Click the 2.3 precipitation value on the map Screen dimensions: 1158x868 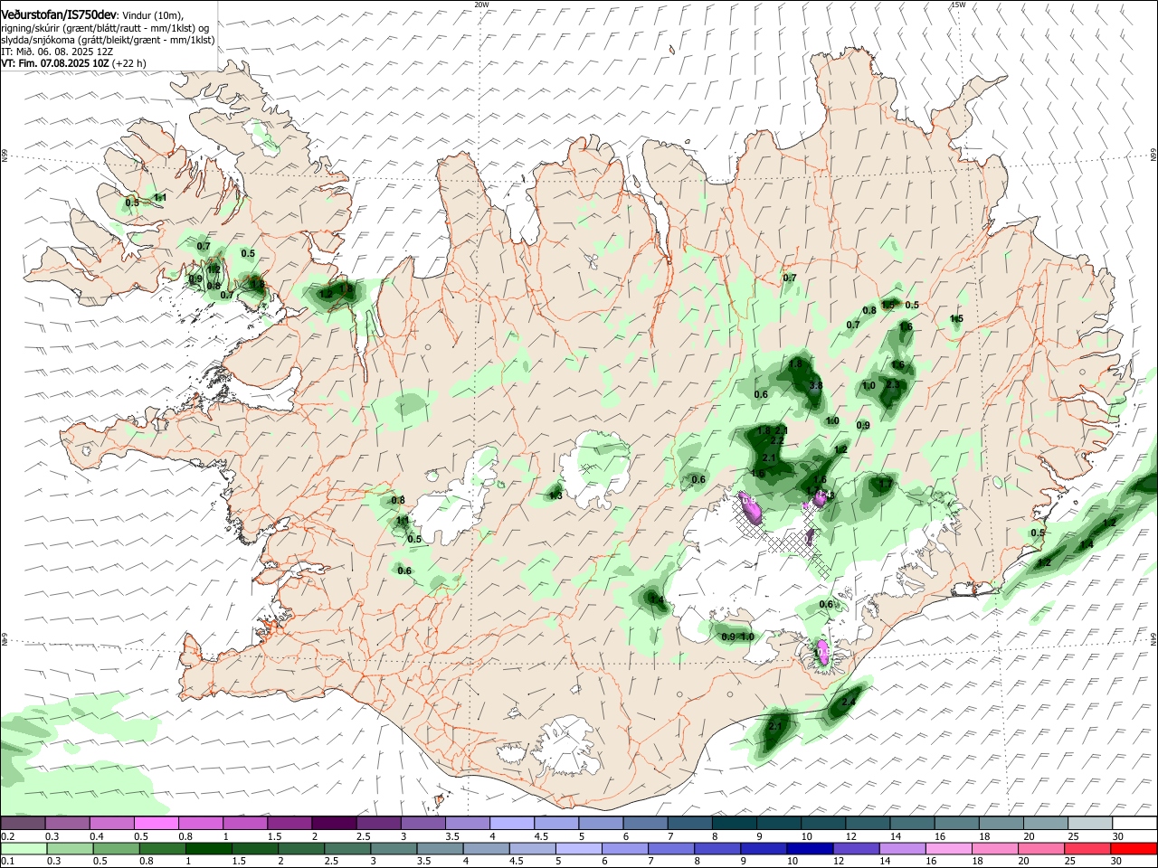[893, 385]
